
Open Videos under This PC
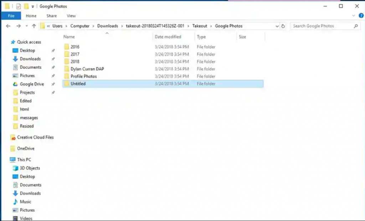[x=26, y=219]
